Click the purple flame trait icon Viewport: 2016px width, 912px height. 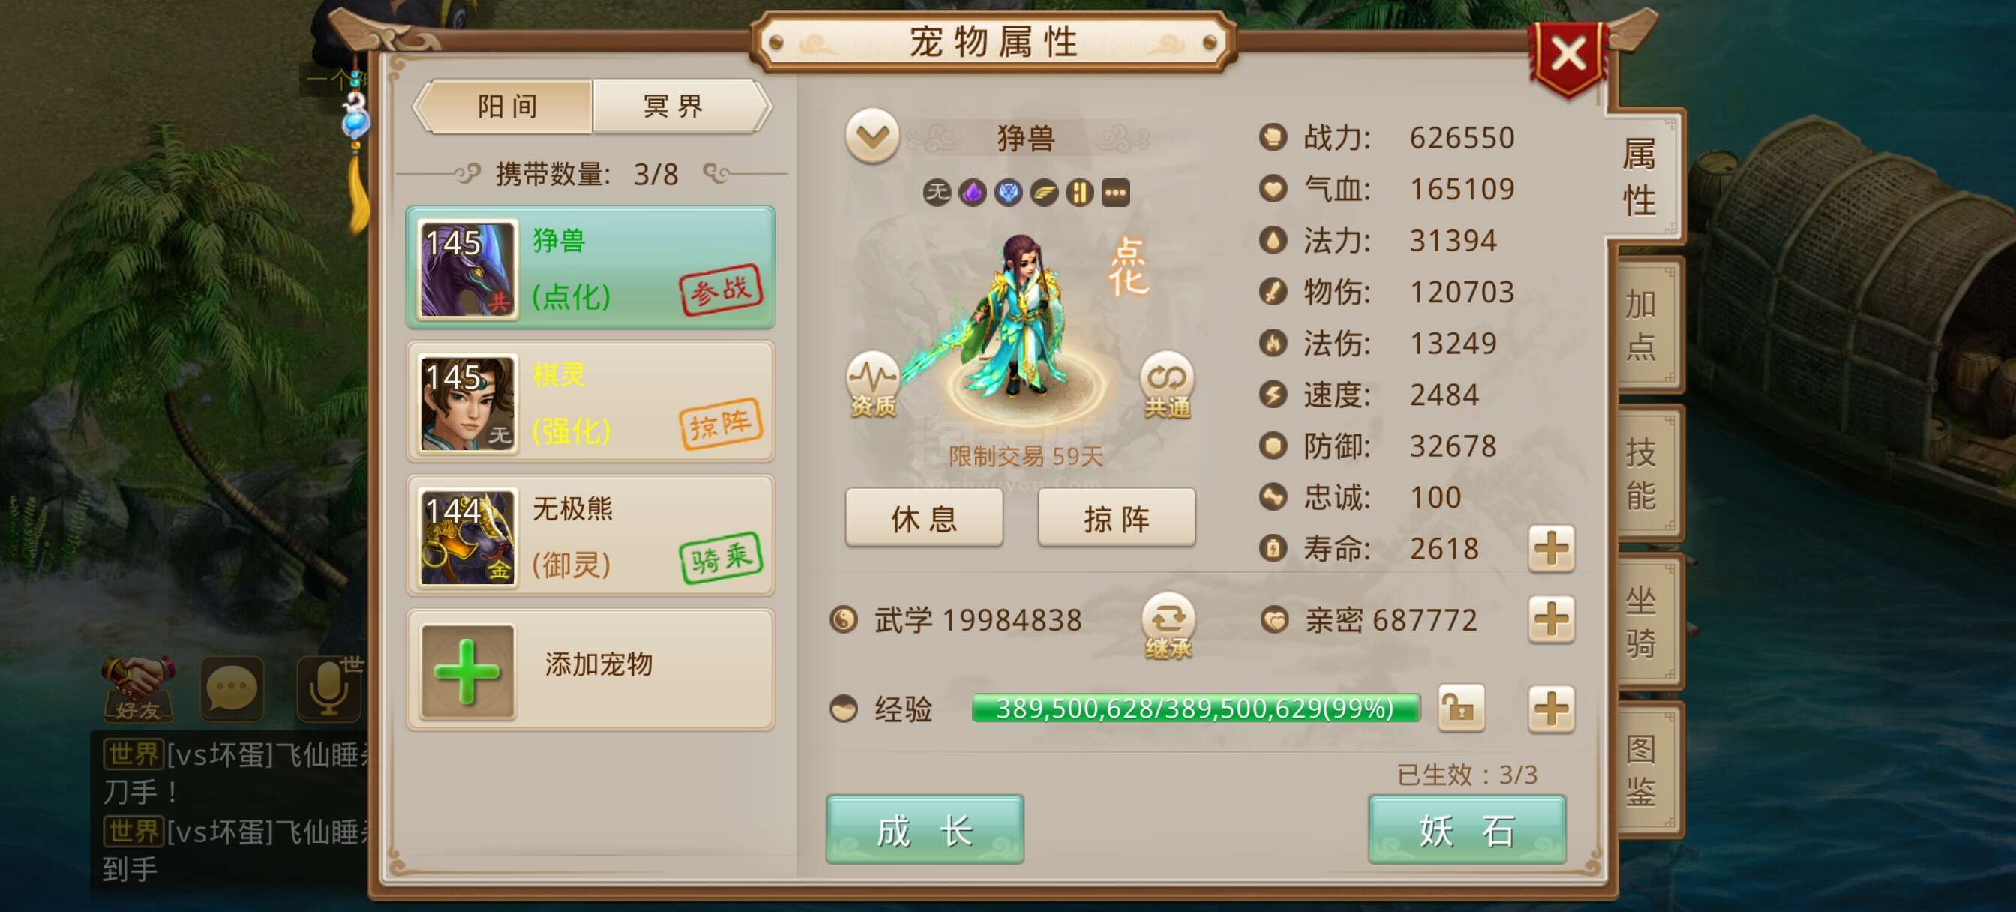[x=972, y=193]
